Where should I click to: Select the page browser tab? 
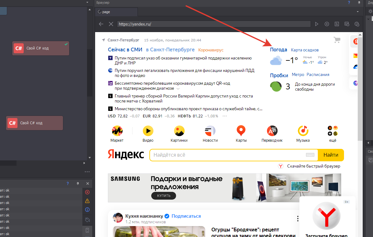point(116,12)
